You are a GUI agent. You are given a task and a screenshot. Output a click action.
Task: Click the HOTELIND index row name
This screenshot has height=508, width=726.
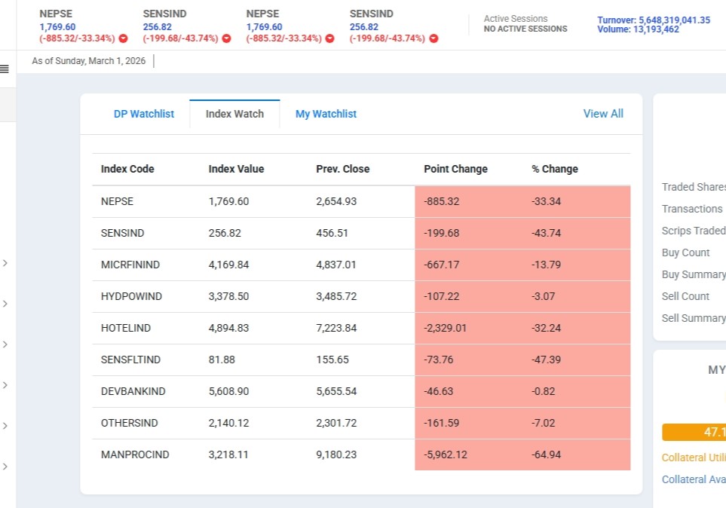(x=126, y=328)
